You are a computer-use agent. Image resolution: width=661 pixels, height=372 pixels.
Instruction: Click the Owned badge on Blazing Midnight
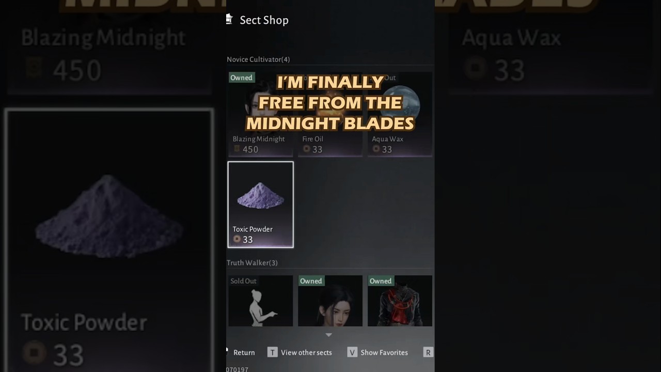pos(241,78)
